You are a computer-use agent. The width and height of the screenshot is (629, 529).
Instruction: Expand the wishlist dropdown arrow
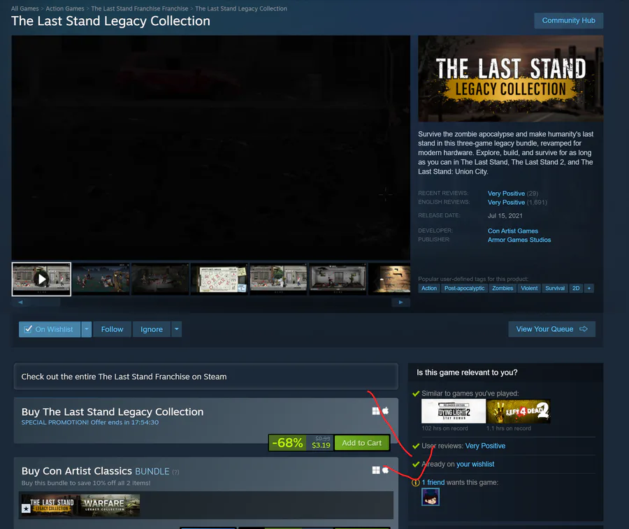coord(87,329)
